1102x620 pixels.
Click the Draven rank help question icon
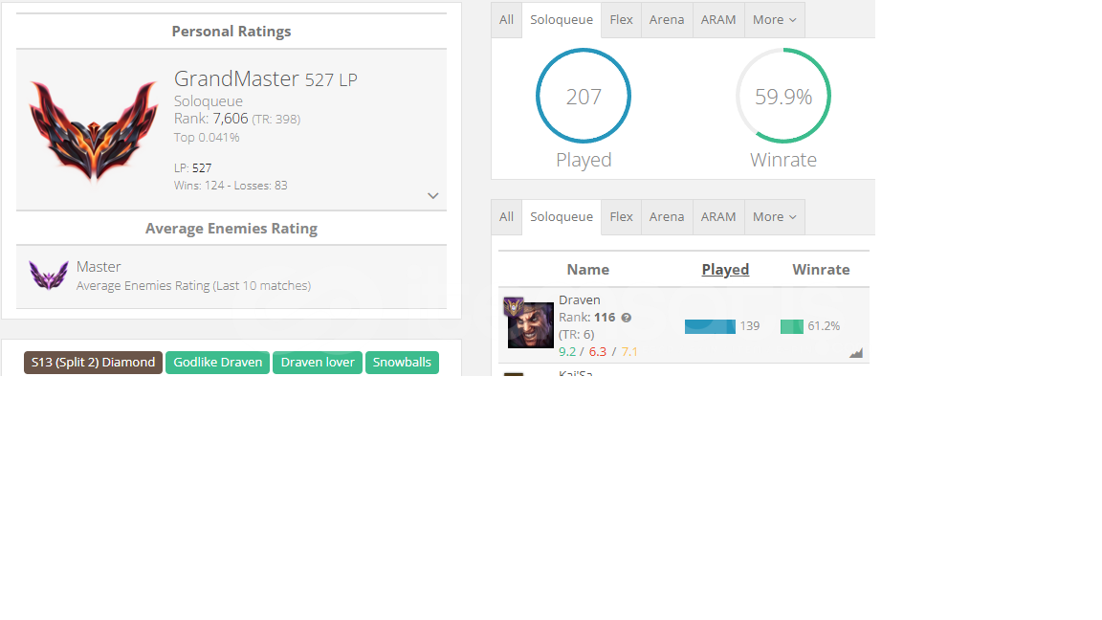tap(627, 318)
